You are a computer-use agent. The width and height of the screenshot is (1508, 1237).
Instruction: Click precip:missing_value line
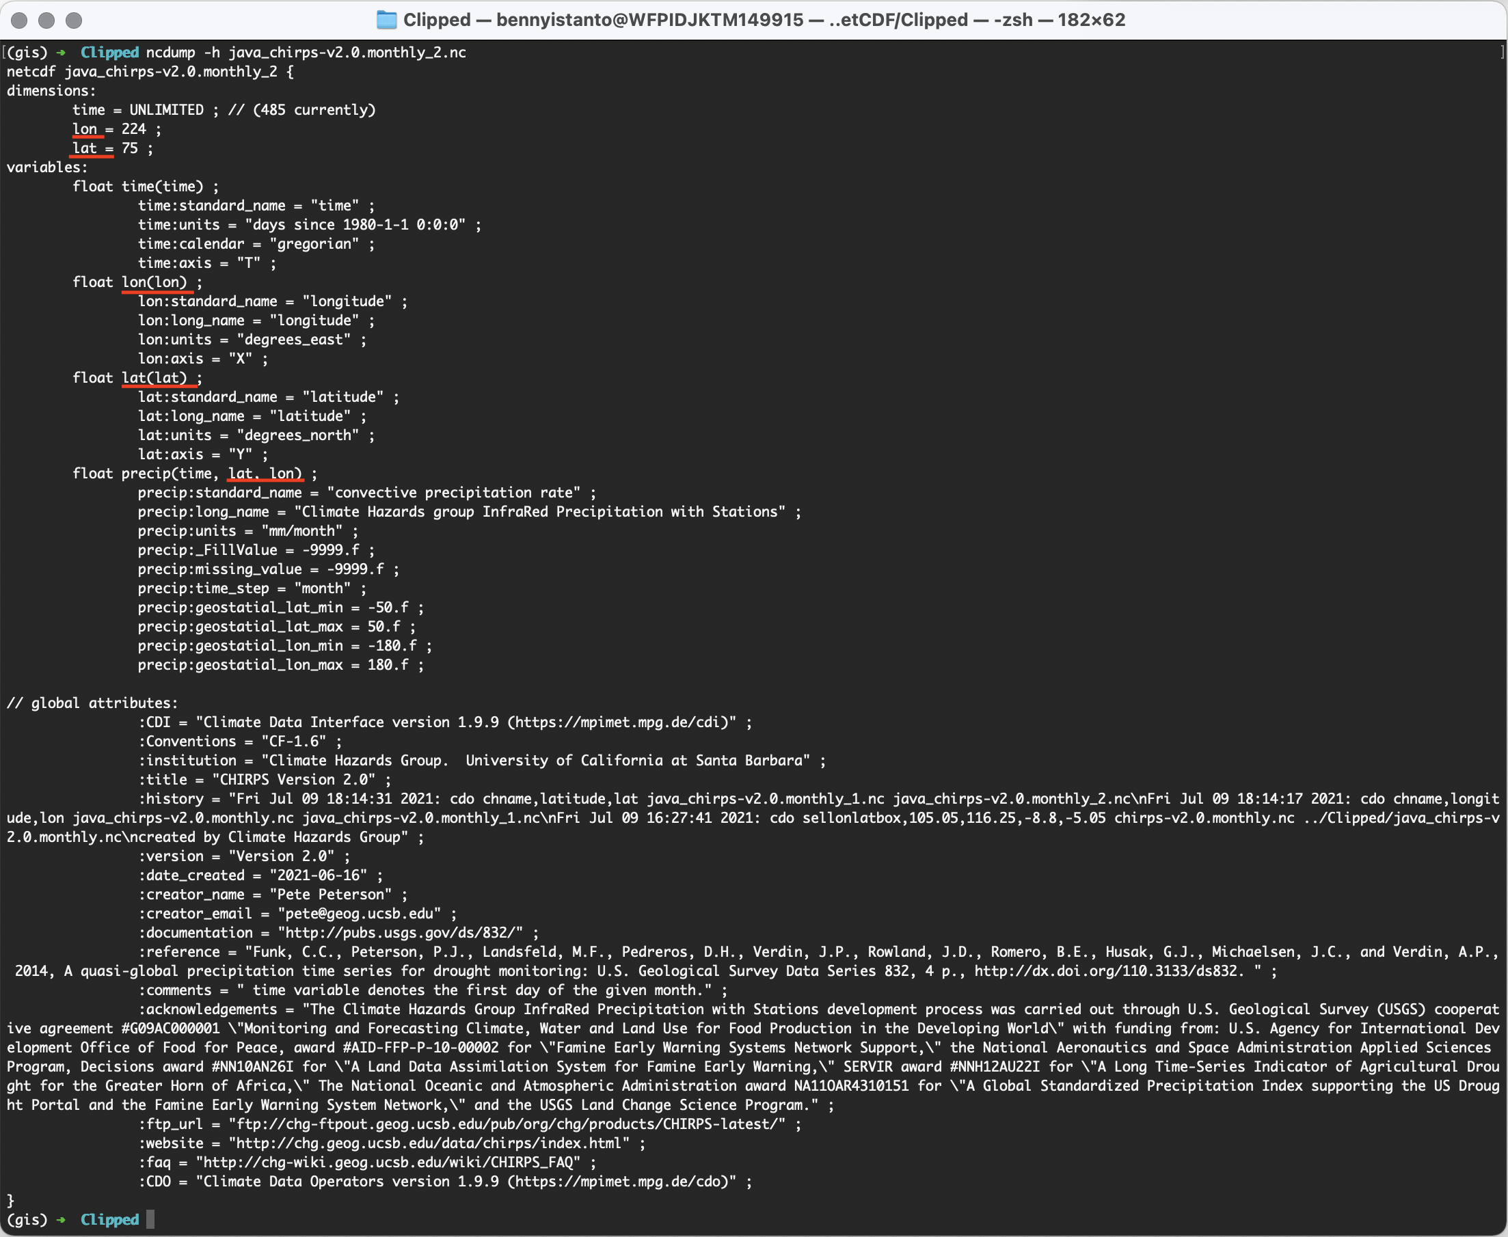[269, 569]
